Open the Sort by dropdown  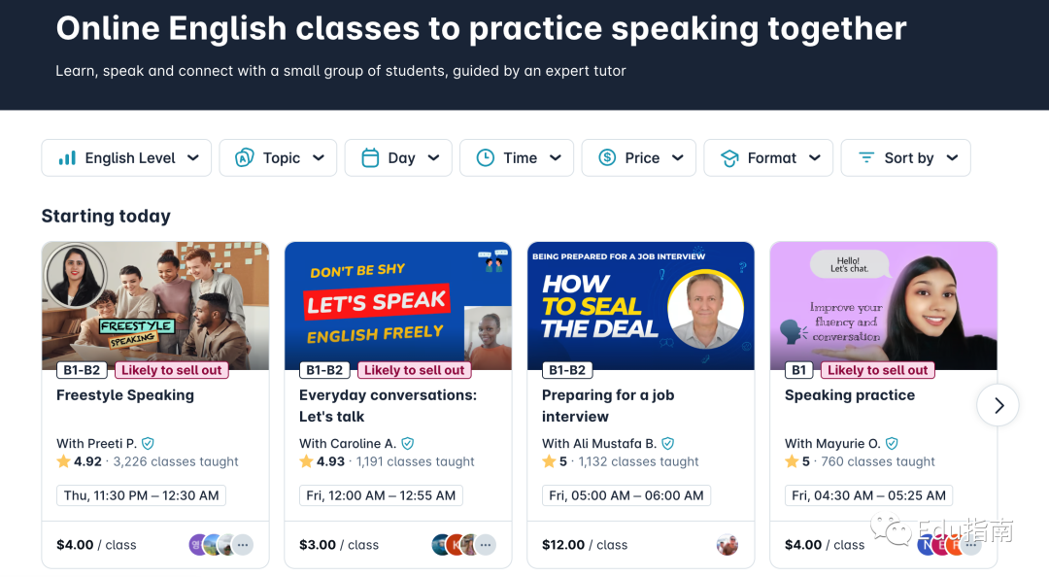pyautogui.click(x=905, y=158)
